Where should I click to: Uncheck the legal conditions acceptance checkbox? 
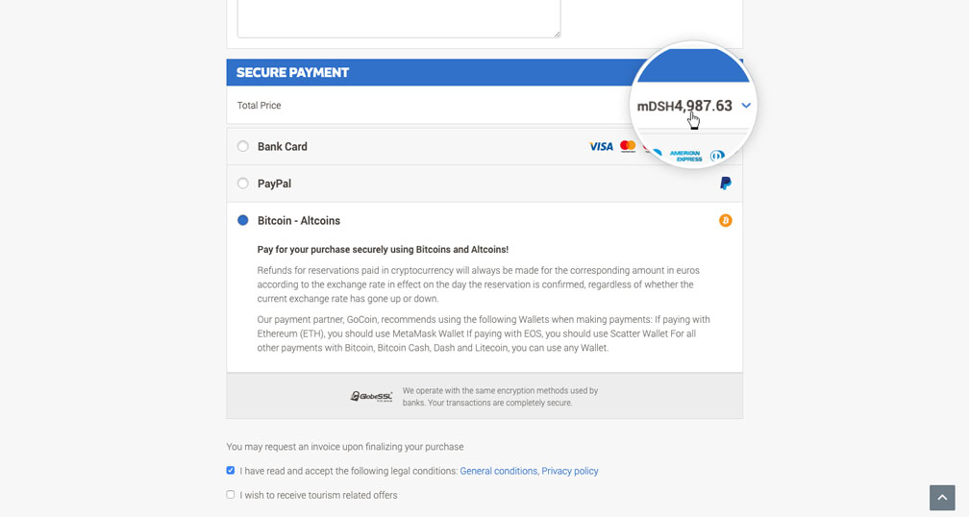pos(231,471)
